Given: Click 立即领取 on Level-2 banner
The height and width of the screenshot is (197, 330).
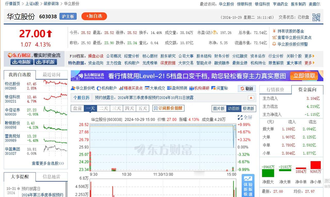Looking at the screenshot, I should (x=304, y=76).
